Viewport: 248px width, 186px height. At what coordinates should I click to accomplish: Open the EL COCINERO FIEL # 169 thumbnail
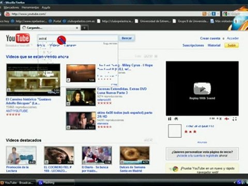[59, 156]
